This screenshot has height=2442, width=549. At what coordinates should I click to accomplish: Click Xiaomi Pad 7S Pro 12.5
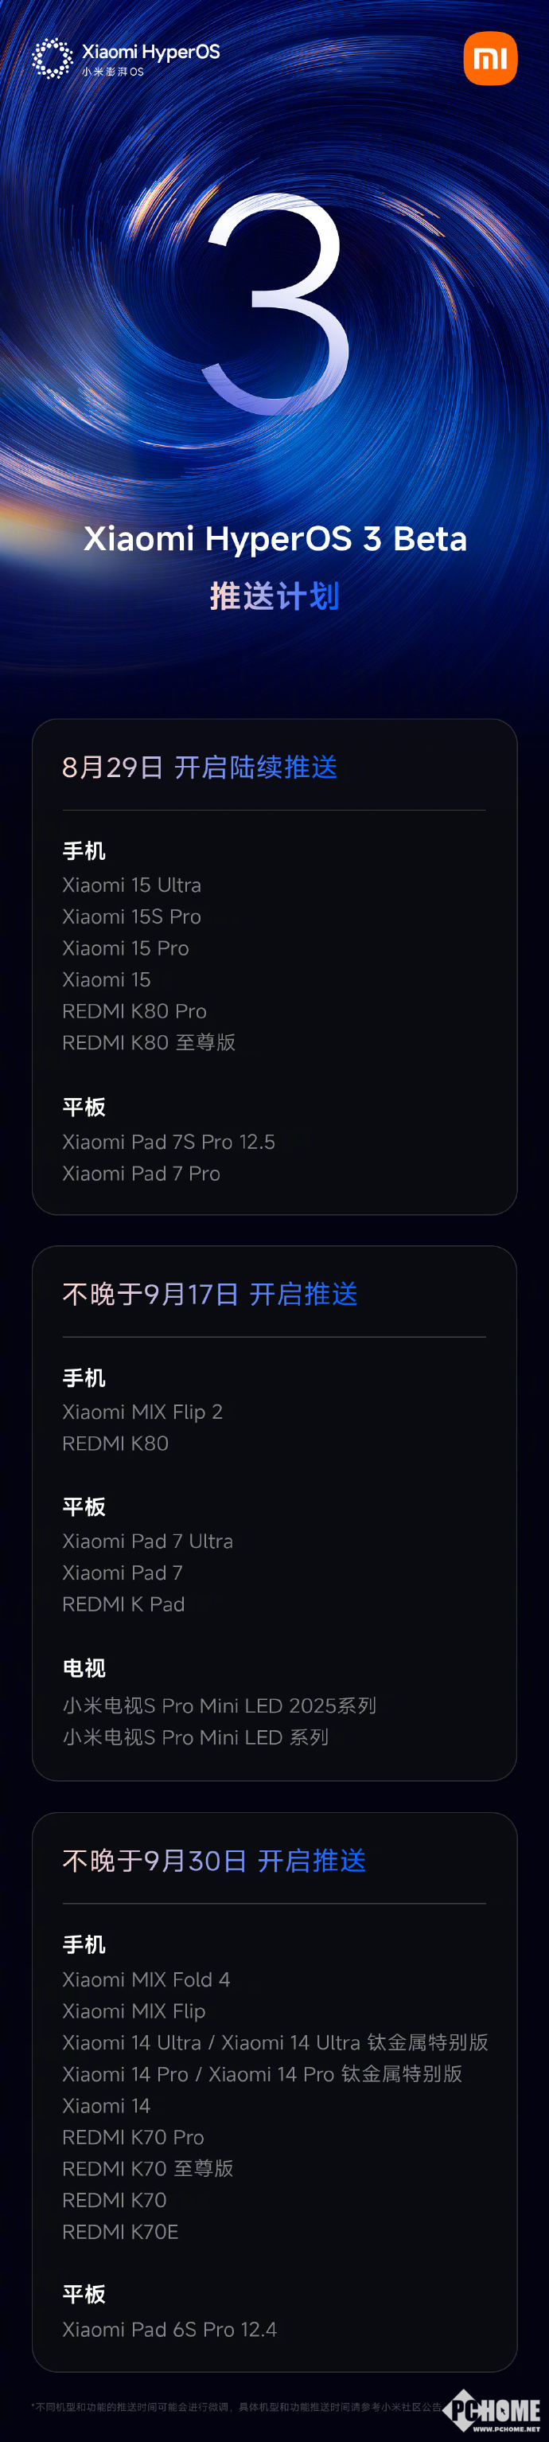pyautogui.click(x=169, y=1141)
